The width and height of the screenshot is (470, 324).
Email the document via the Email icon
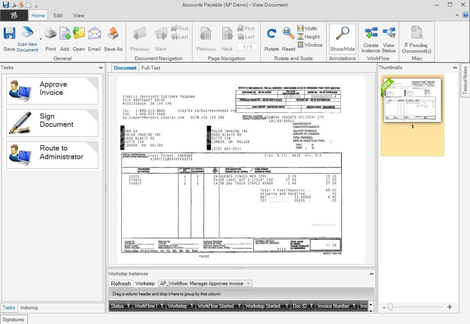click(x=95, y=33)
